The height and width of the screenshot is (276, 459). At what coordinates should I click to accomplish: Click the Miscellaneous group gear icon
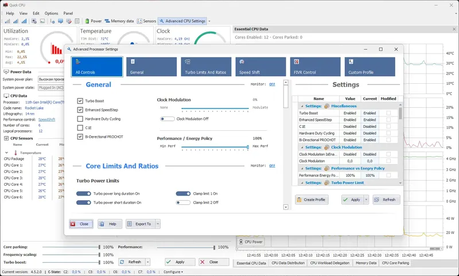click(x=326, y=106)
